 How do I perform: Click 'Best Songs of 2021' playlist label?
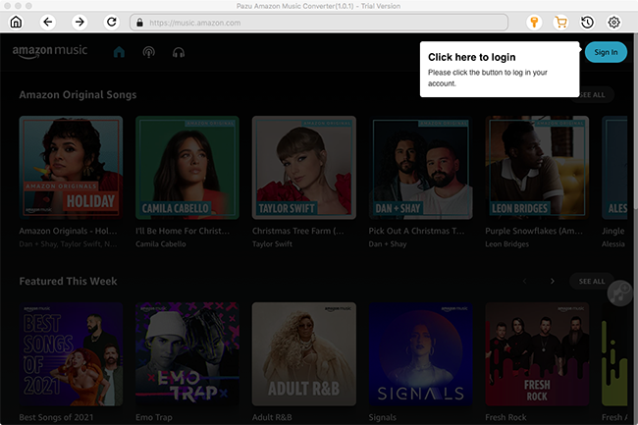[56, 417]
